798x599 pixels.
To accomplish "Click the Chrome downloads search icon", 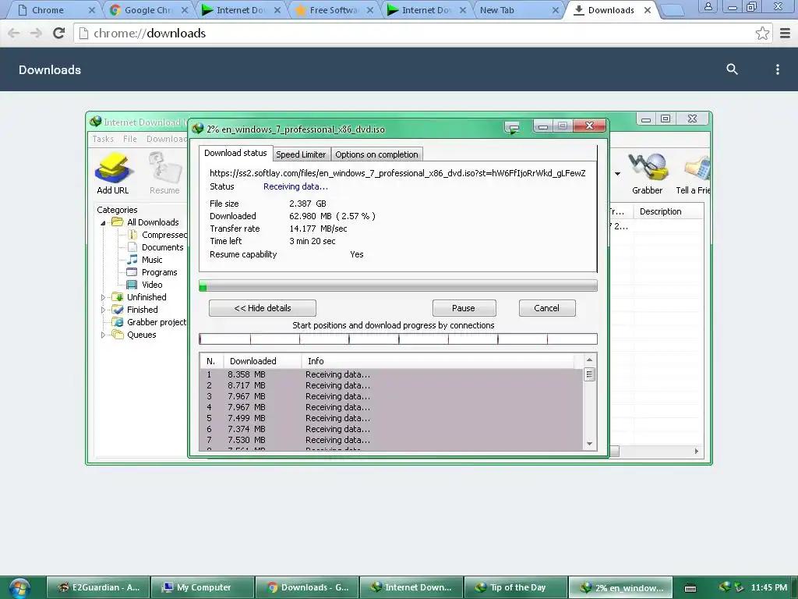I will [x=732, y=69].
